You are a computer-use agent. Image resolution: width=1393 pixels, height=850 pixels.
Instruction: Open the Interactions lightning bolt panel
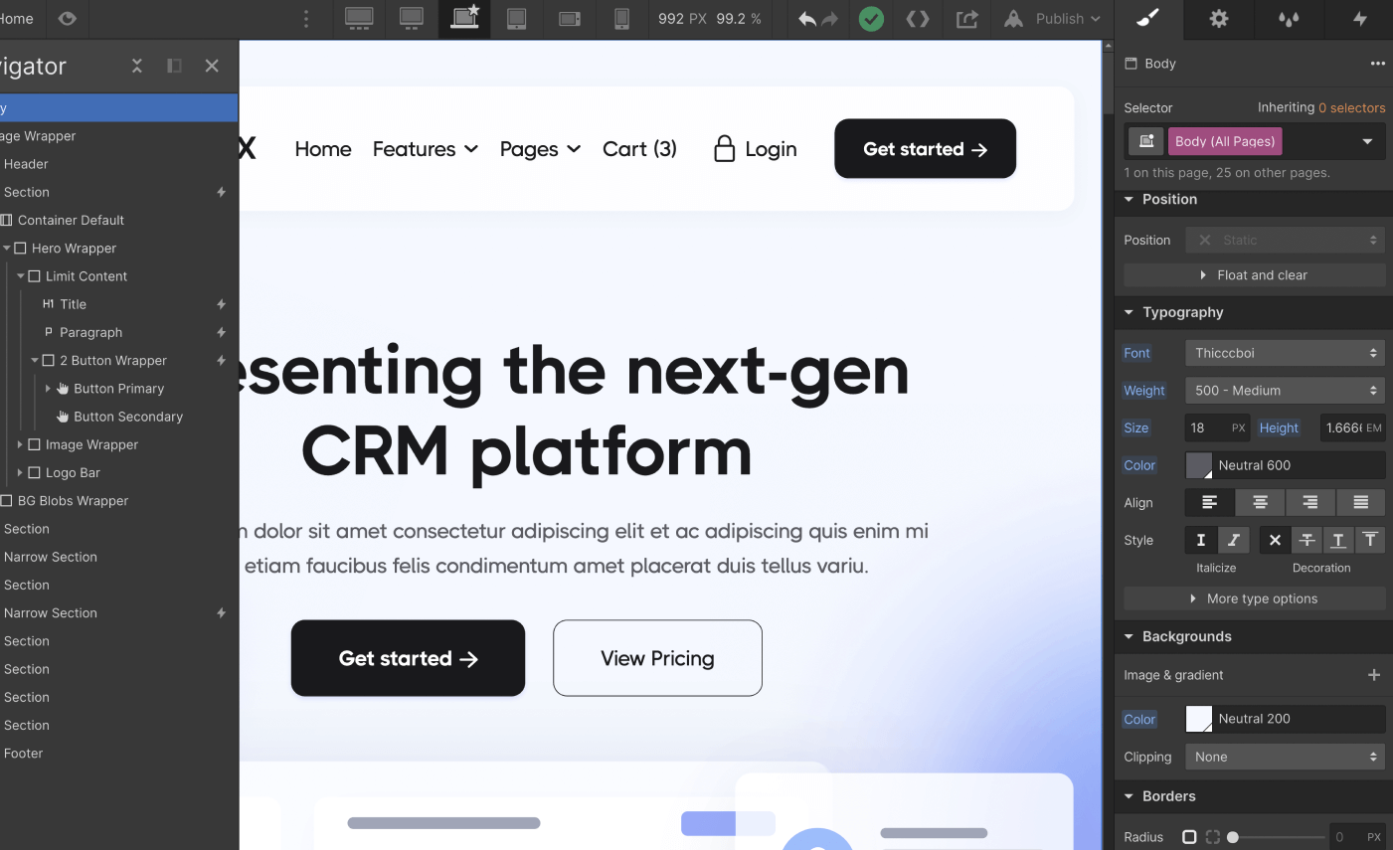point(1358,19)
